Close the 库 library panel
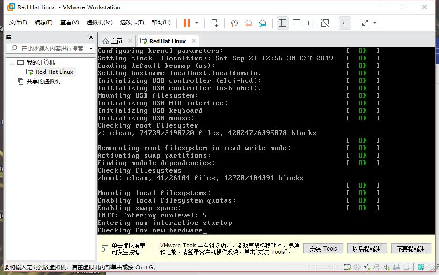Image resolution: width=439 pixels, height=275 pixels. pos(91,37)
